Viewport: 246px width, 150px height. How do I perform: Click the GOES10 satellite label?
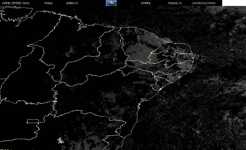pos(72,3)
